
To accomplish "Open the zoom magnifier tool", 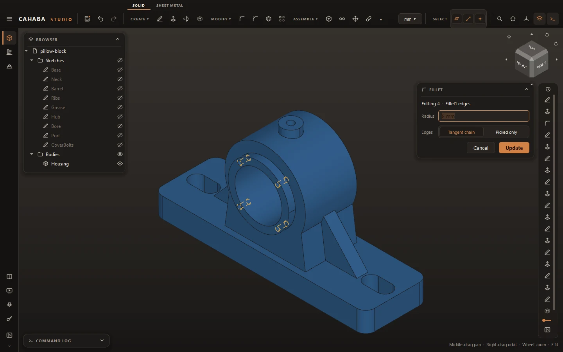I will click(x=500, y=19).
